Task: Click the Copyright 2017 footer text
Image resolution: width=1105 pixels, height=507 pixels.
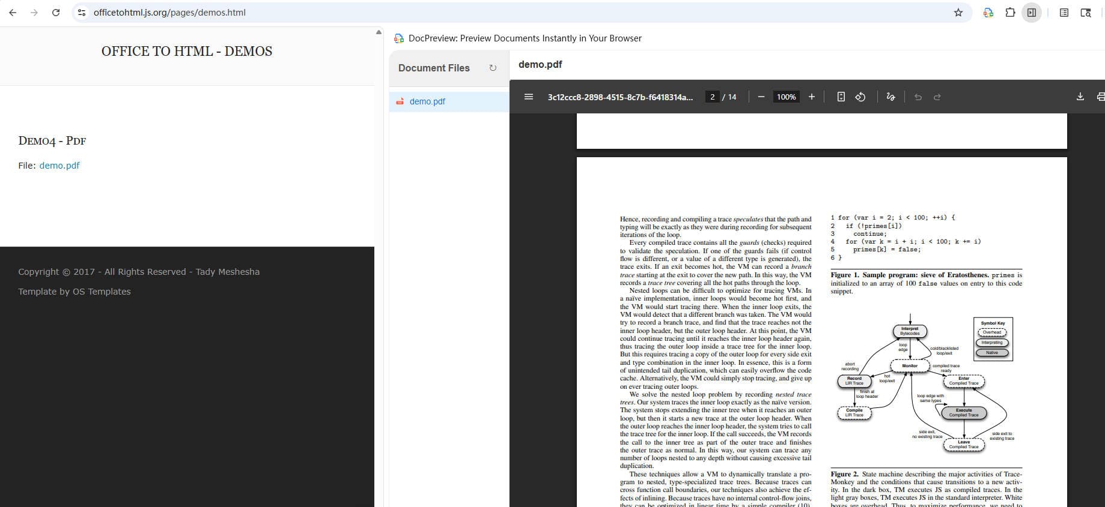Action: [139, 272]
